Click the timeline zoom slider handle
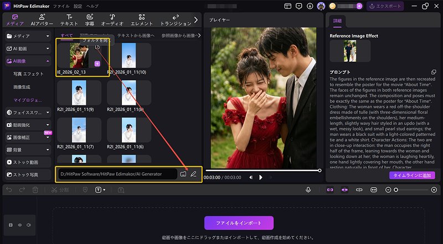Image resolution: width=443 pixels, height=244 pixels. coord(396,190)
